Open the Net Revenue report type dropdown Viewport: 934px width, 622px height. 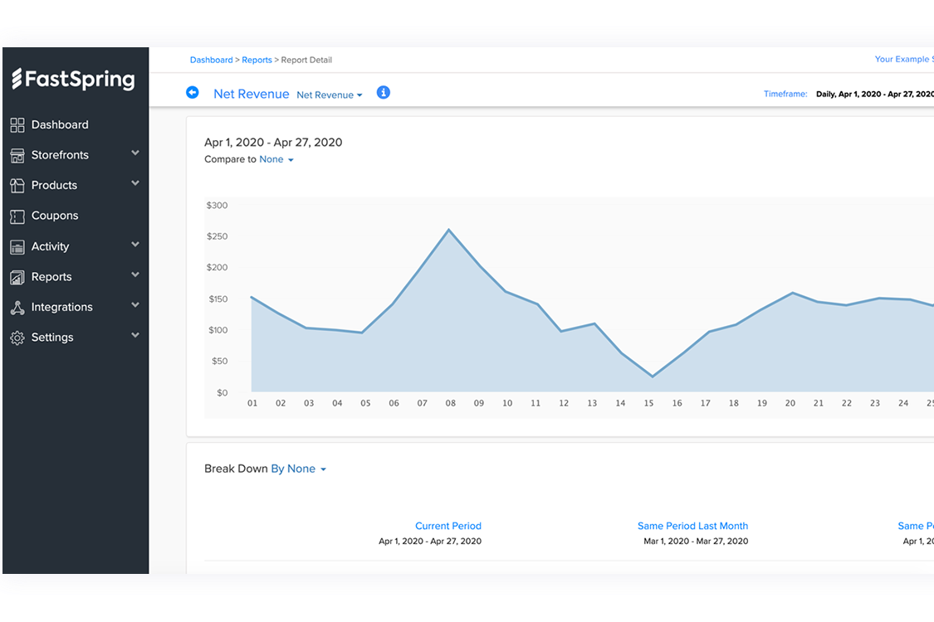pyautogui.click(x=330, y=95)
